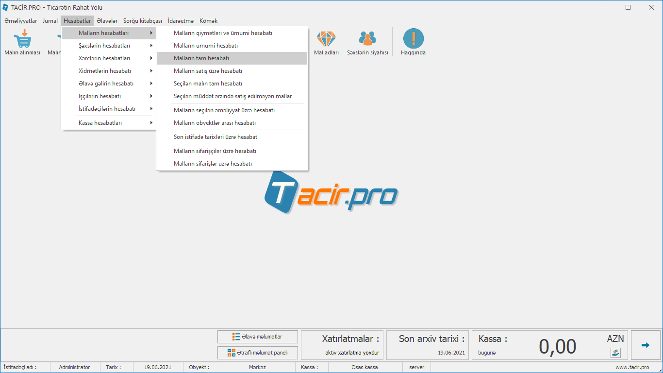Open Şəxslərin siyahısı people icon
The image size is (663, 373).
(x=367, y=39)
